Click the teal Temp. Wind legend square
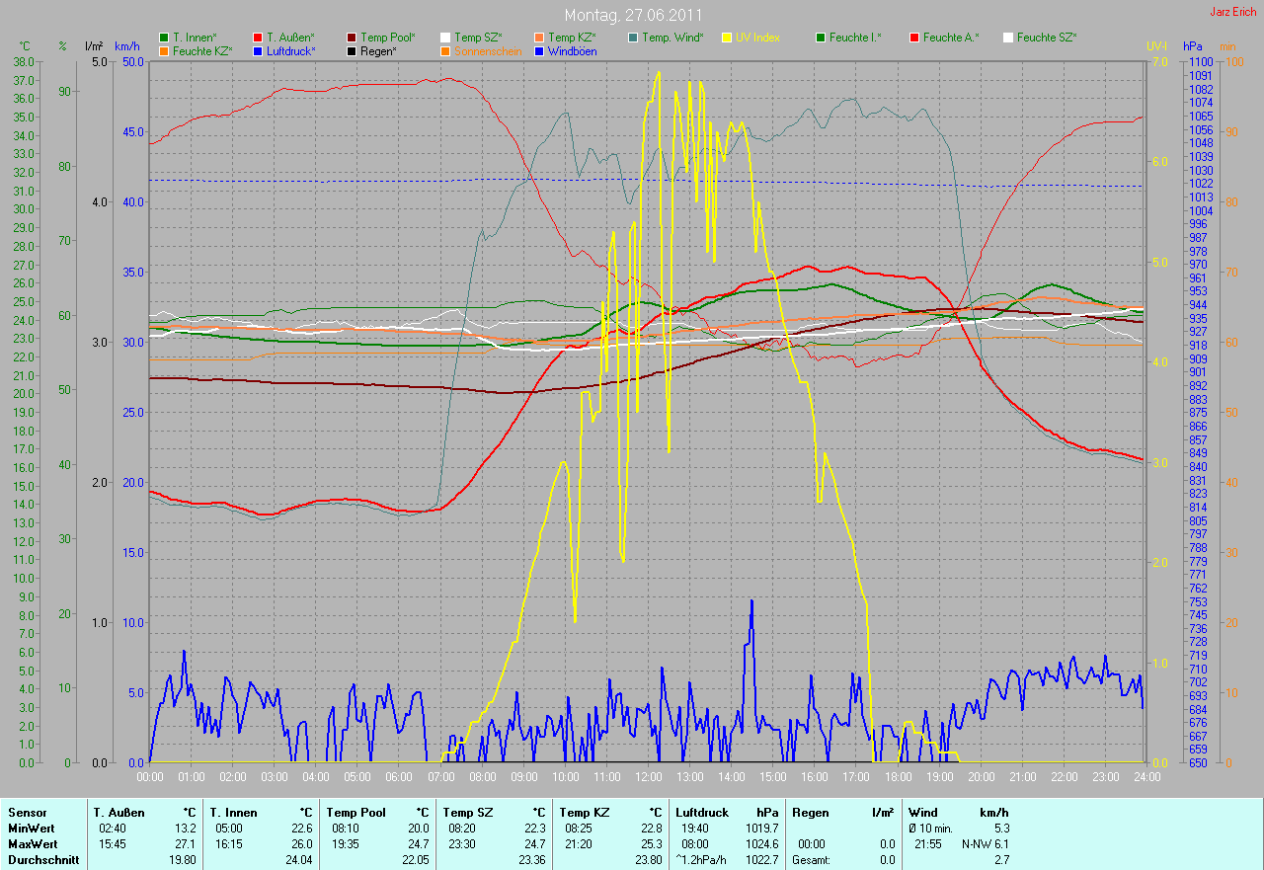Viewport: 1264px width, 870px height. coord(633,38)
